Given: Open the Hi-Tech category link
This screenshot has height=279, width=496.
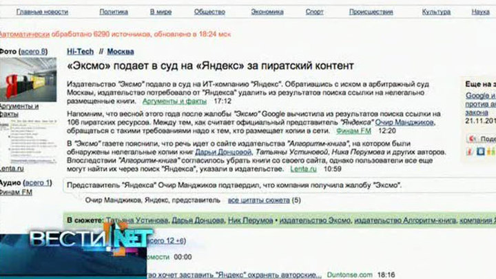Looking at the screenshot, I should click(81, 52).
